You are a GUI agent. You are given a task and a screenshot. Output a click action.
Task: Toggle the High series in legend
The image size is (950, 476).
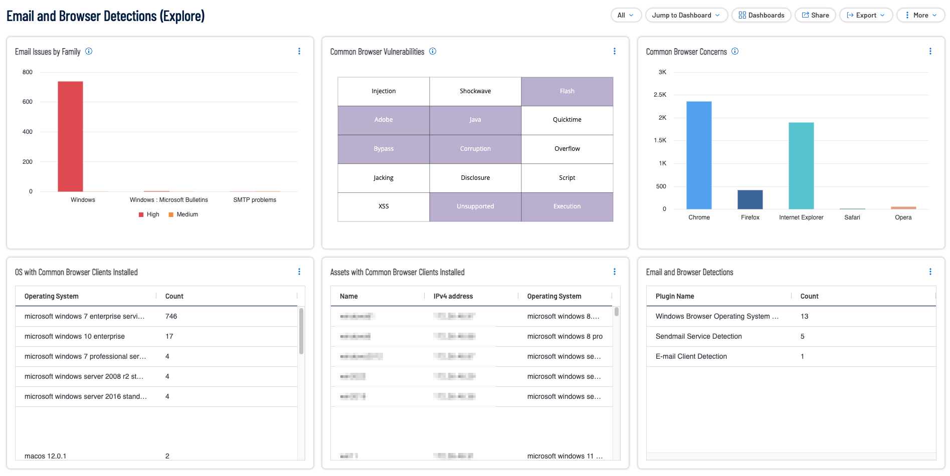pyautogui.click(x=149, y=214)
